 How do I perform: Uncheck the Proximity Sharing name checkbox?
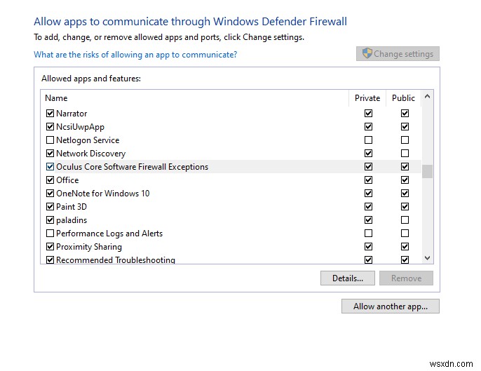(50, 247)
